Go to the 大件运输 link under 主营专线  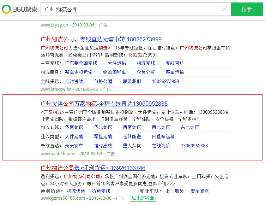117,63
